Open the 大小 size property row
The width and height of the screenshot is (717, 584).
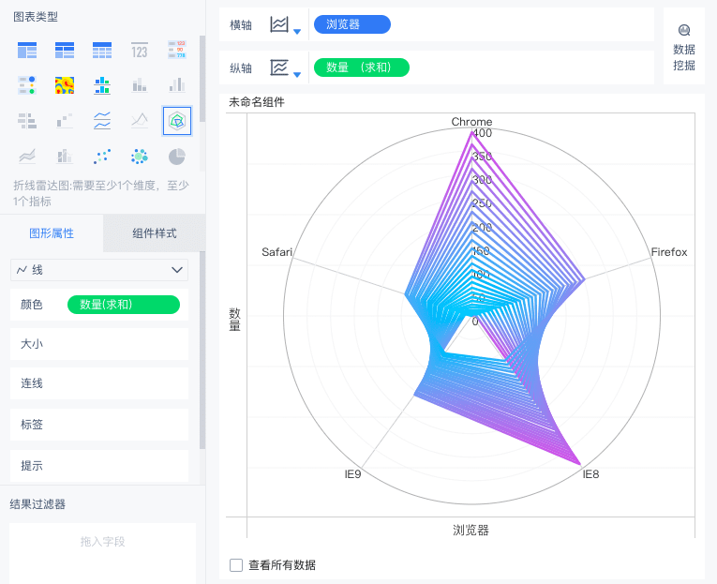(x=99, y=344)
